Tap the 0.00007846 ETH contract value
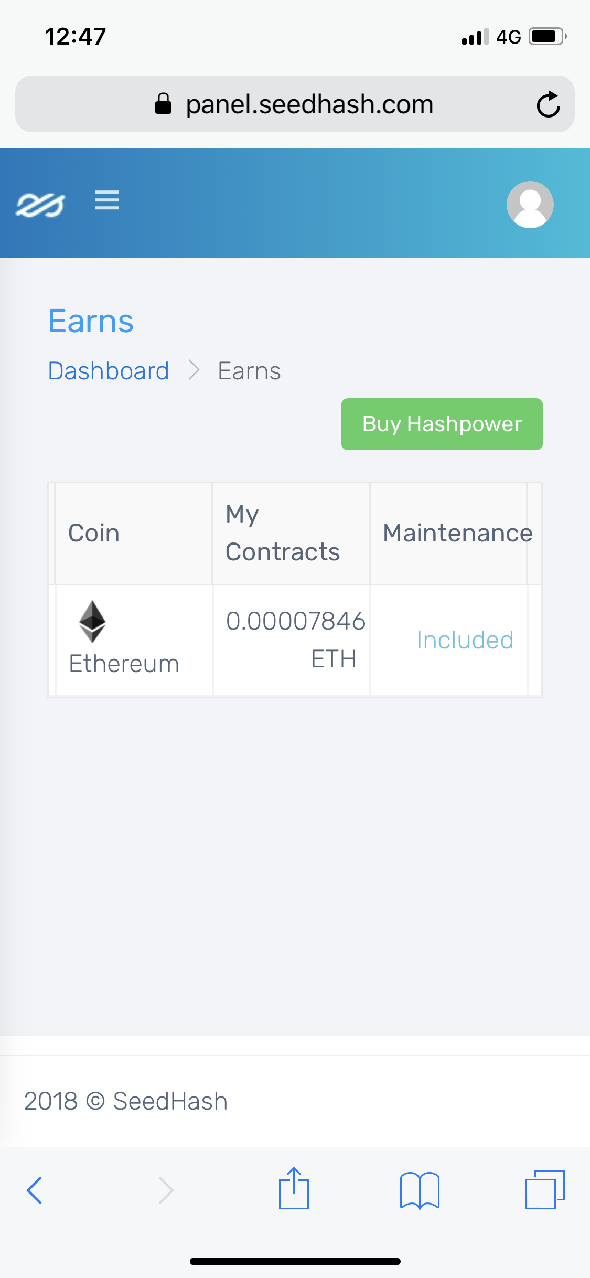Screen dimensions: 590x1278 (x=296, y=640)
